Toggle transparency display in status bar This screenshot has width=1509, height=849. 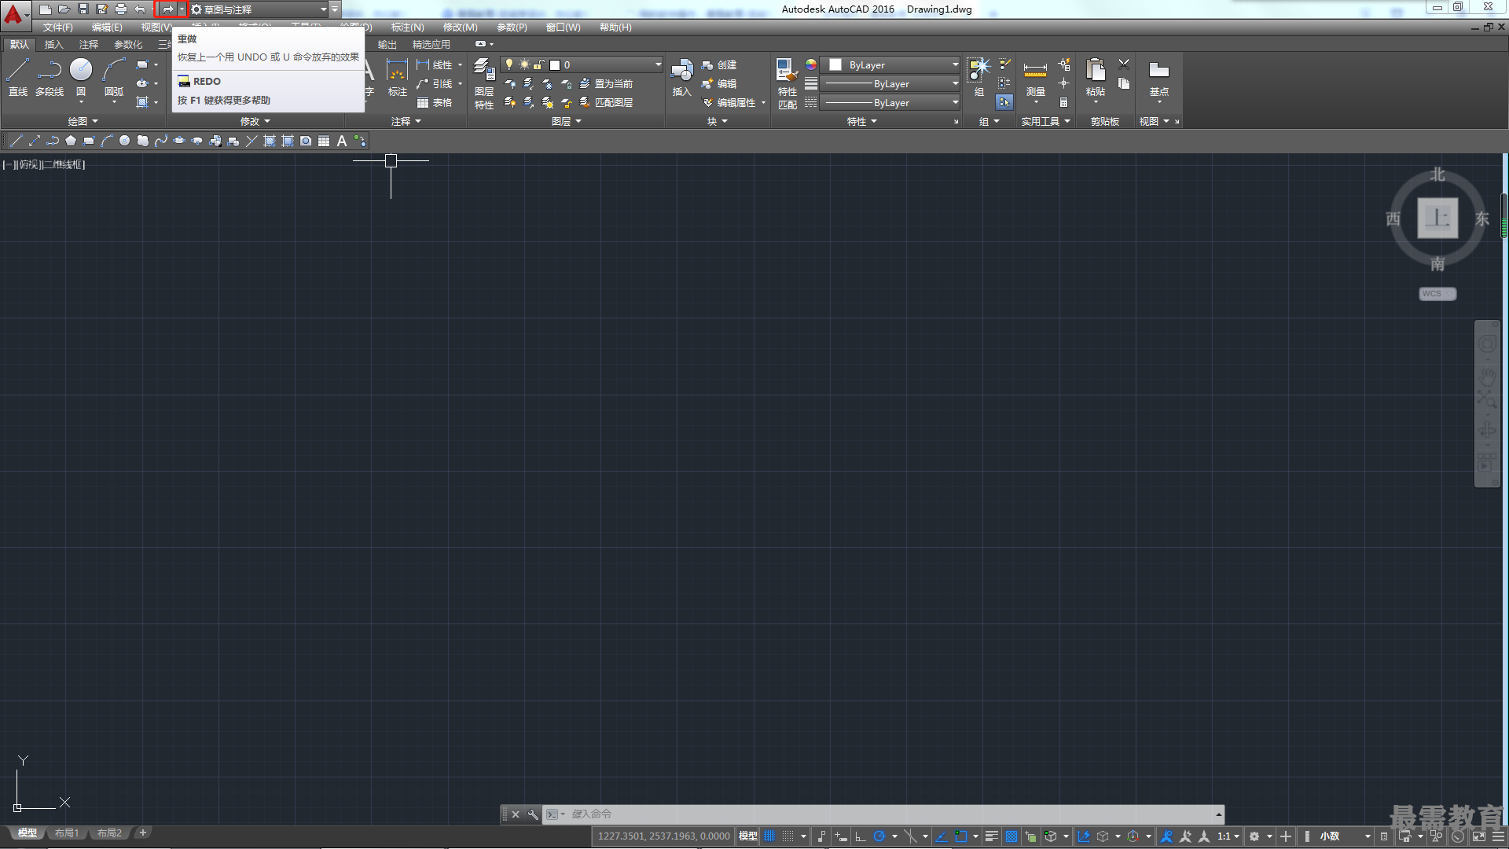1012,836
